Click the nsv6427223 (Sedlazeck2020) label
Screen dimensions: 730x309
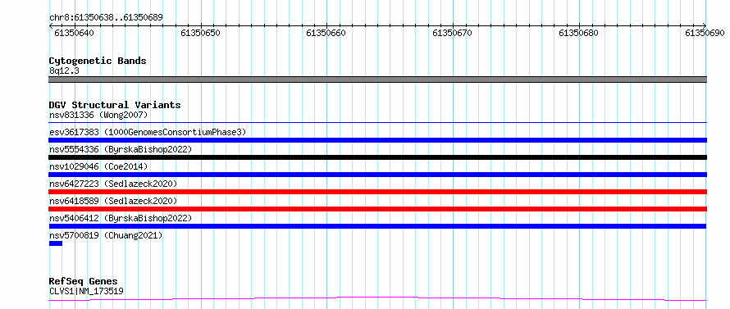pos(113,184)
